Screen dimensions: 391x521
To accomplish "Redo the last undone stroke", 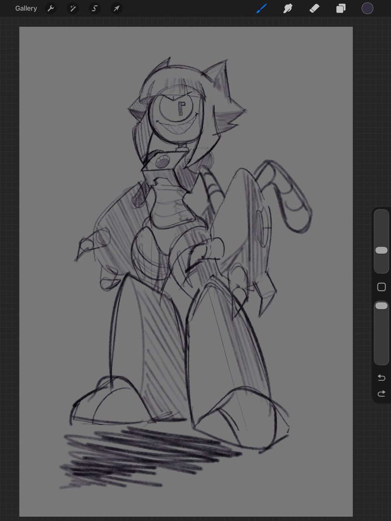I will coord(381,394).
